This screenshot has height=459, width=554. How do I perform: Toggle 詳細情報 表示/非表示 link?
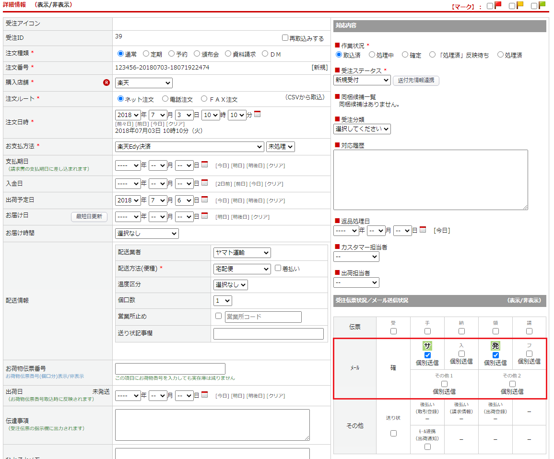point(54,5)
